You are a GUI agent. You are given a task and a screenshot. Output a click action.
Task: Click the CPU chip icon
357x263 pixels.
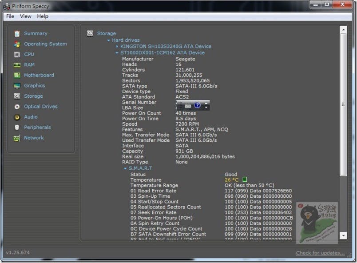pyautogui.click(x=17, y=55)
